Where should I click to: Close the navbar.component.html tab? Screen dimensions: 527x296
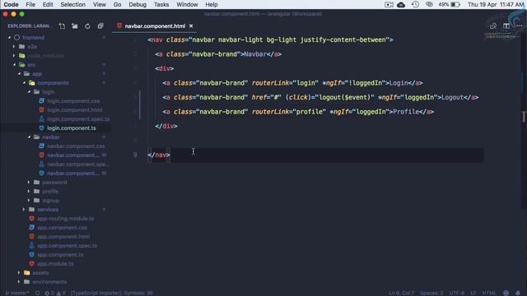tap(191, 25)
